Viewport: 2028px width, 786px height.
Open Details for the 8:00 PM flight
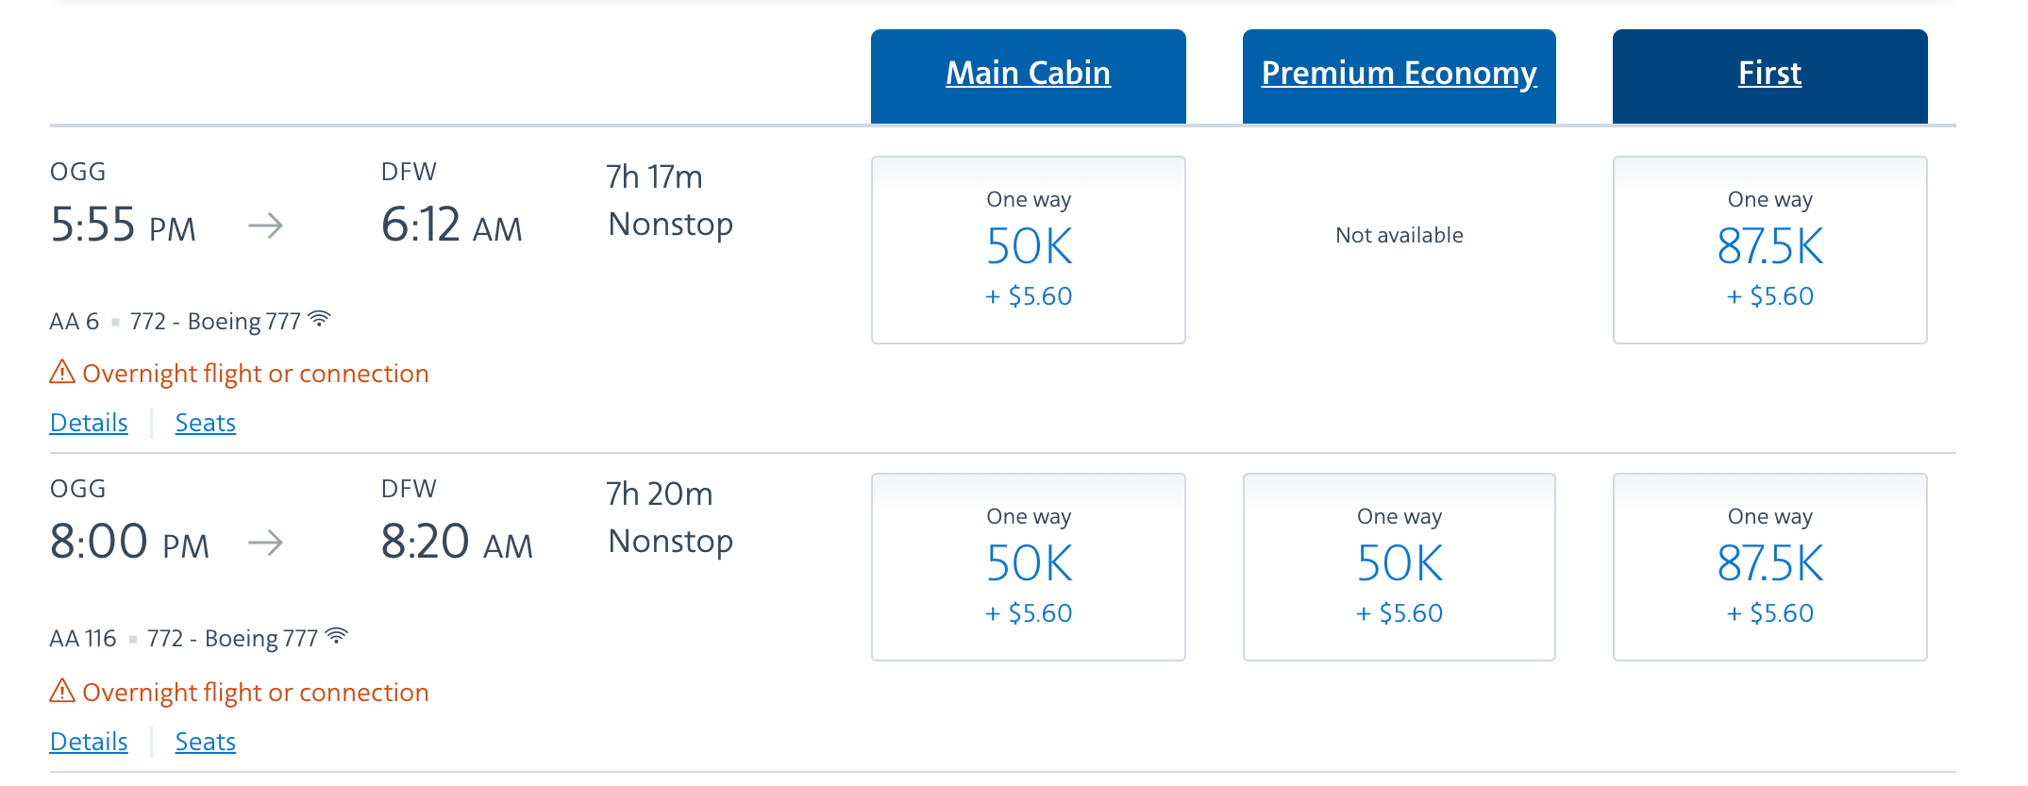coord(89,742)
